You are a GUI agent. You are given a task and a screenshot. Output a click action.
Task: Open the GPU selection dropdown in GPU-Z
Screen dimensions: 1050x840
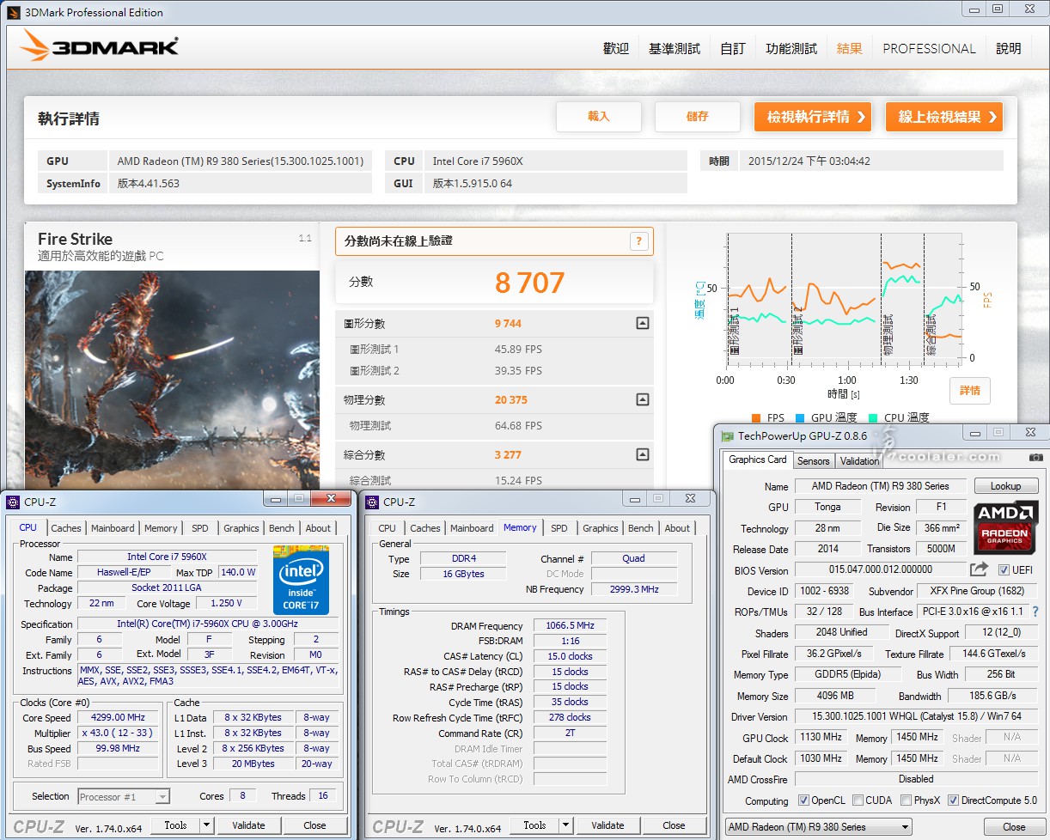pyautogui.click(x=817, y=827)
